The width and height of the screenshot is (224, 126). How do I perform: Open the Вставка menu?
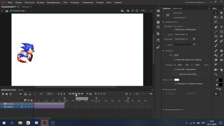41,2
